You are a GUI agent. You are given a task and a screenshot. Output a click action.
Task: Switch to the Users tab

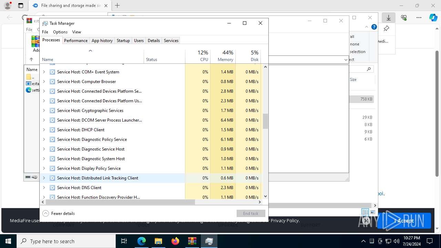[x=139, y=40]
